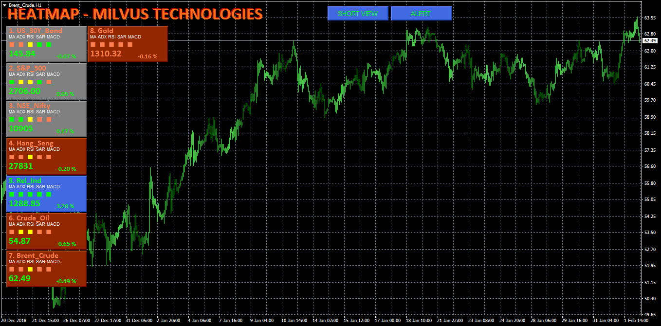Screen dimensions: 661x326
Task: Click the '5. Rel_Ind' card title
Action: pos(25,181)
